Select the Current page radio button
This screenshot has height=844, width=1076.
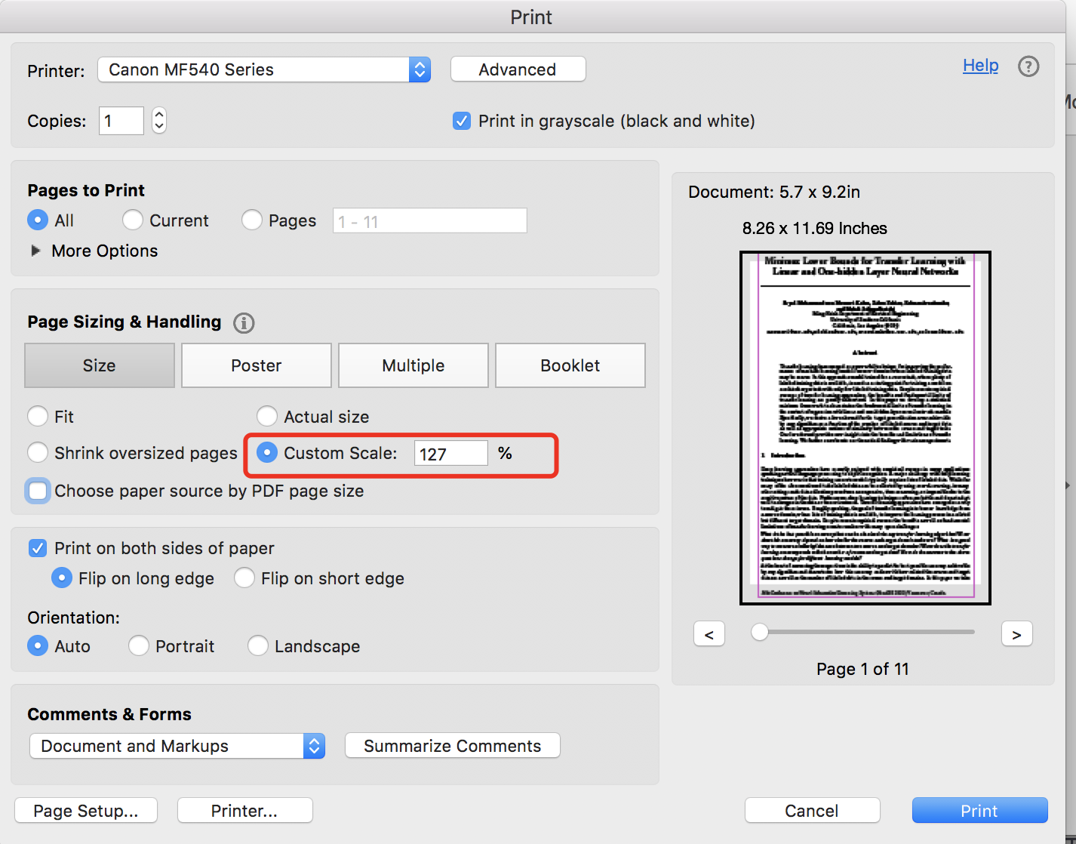pos(133,220)
